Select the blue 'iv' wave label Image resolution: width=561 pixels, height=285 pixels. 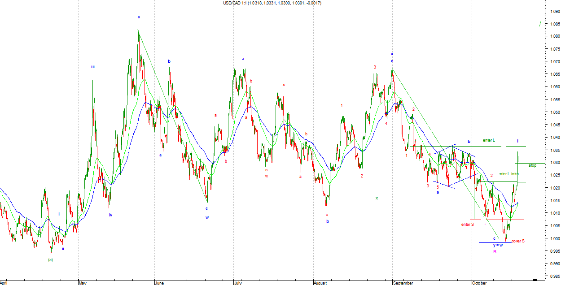[110, 215]
